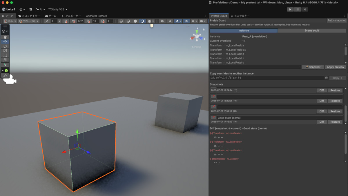Open the グローバル coordinate dropdown
This screenshot has width=348, height=196.
28,21
